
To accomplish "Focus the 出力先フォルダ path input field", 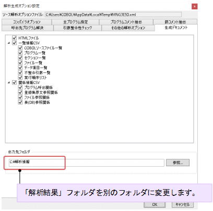I will point(87,163).
